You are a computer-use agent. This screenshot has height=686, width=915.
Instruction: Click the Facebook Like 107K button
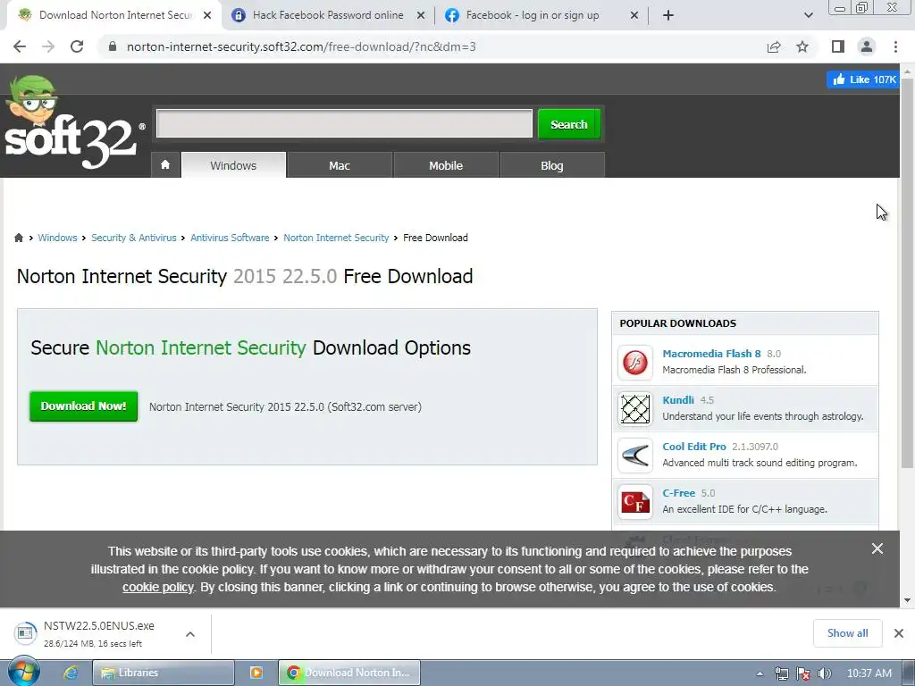[864, 79]
